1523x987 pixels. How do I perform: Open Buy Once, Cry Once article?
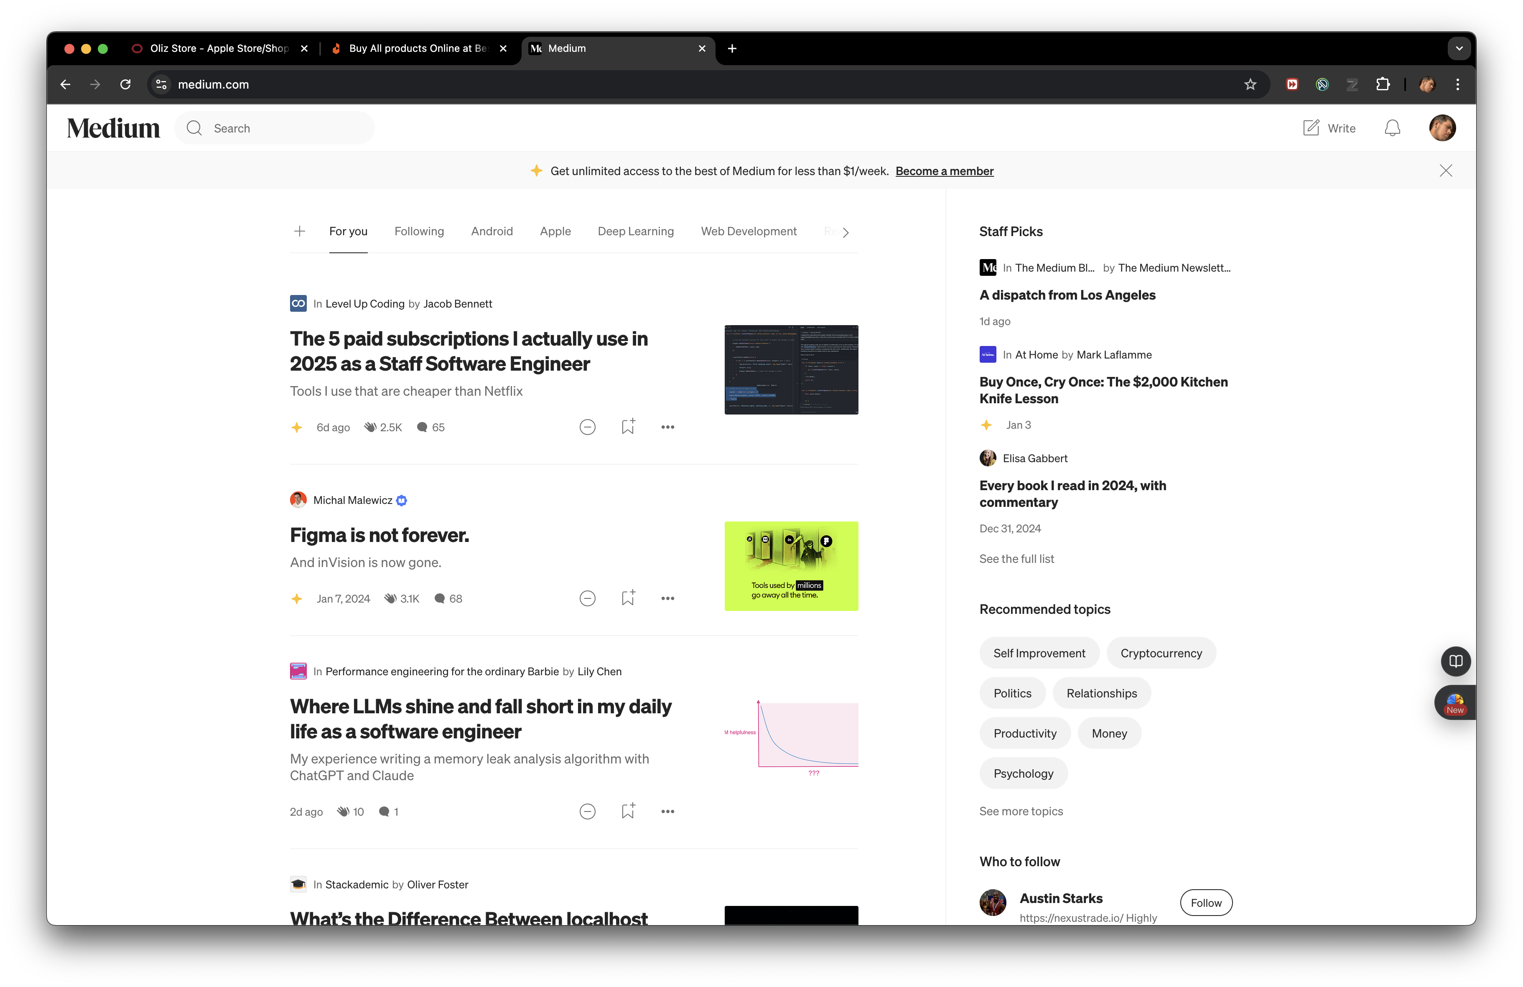coord(1104,390)
